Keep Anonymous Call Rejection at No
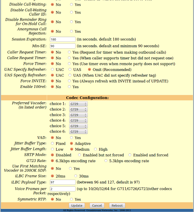This screenshot has height=212, width=194. (52, 31)
